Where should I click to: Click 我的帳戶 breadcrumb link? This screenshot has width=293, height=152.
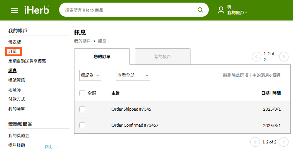(x=82, y=41)
